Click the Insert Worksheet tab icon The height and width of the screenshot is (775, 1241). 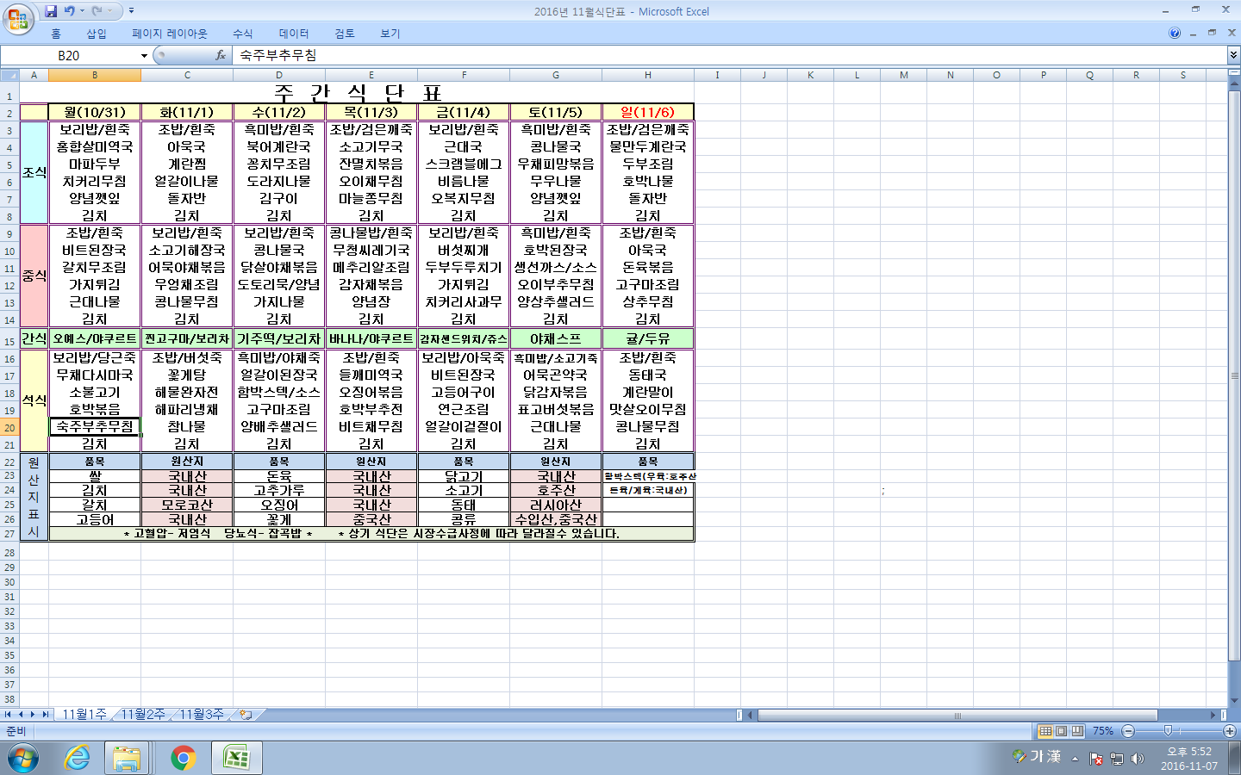point(246,715)
